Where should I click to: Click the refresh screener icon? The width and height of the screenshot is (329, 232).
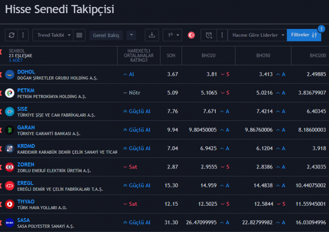coord(11,35)
